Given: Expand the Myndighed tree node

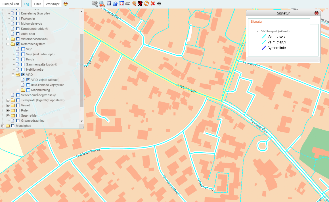Looking at the screenshot, I should (3, 126).
